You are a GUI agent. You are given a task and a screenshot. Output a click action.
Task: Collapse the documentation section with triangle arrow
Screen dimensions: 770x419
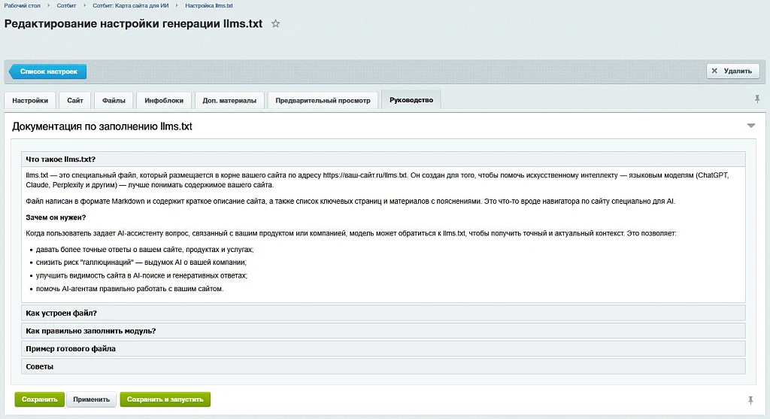(x=751, y=126)
